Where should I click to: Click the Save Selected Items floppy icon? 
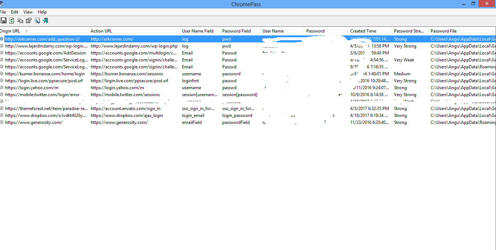(x=3, y=20)
